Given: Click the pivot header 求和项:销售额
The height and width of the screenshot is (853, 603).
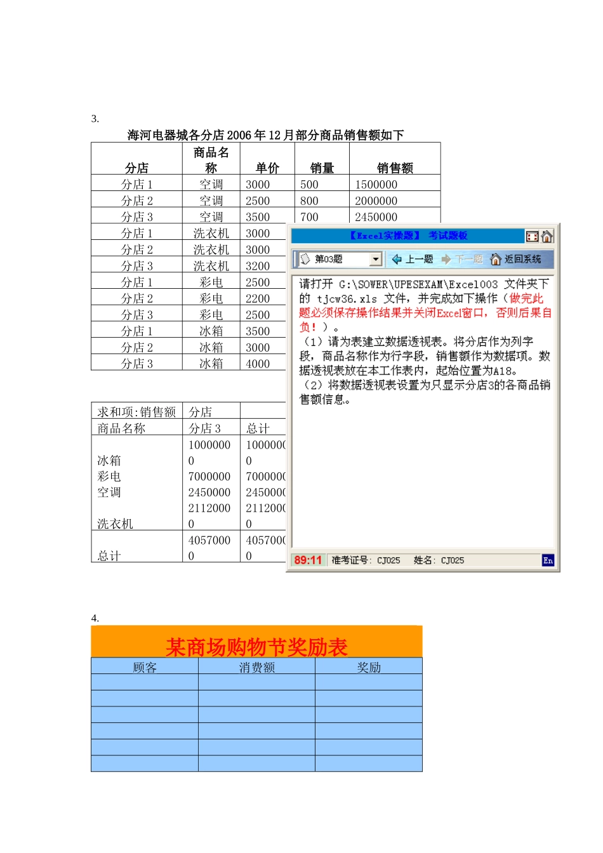Looking at the screenshot, I should [136, 412].
